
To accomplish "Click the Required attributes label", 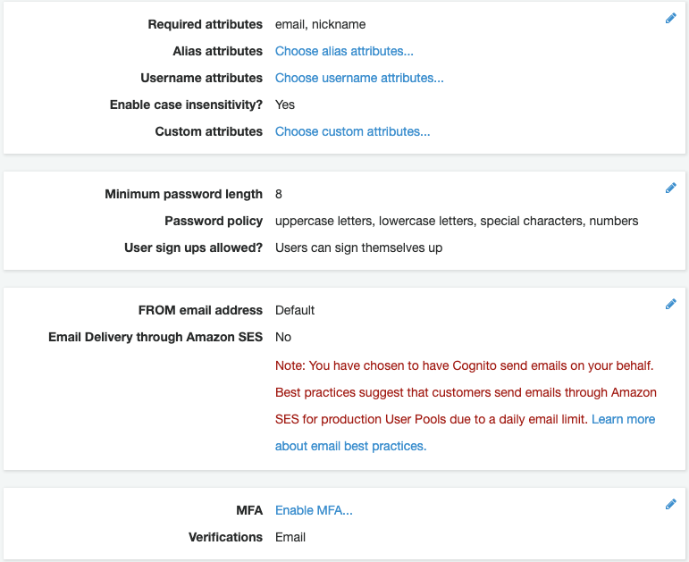I will click(206, 24).
